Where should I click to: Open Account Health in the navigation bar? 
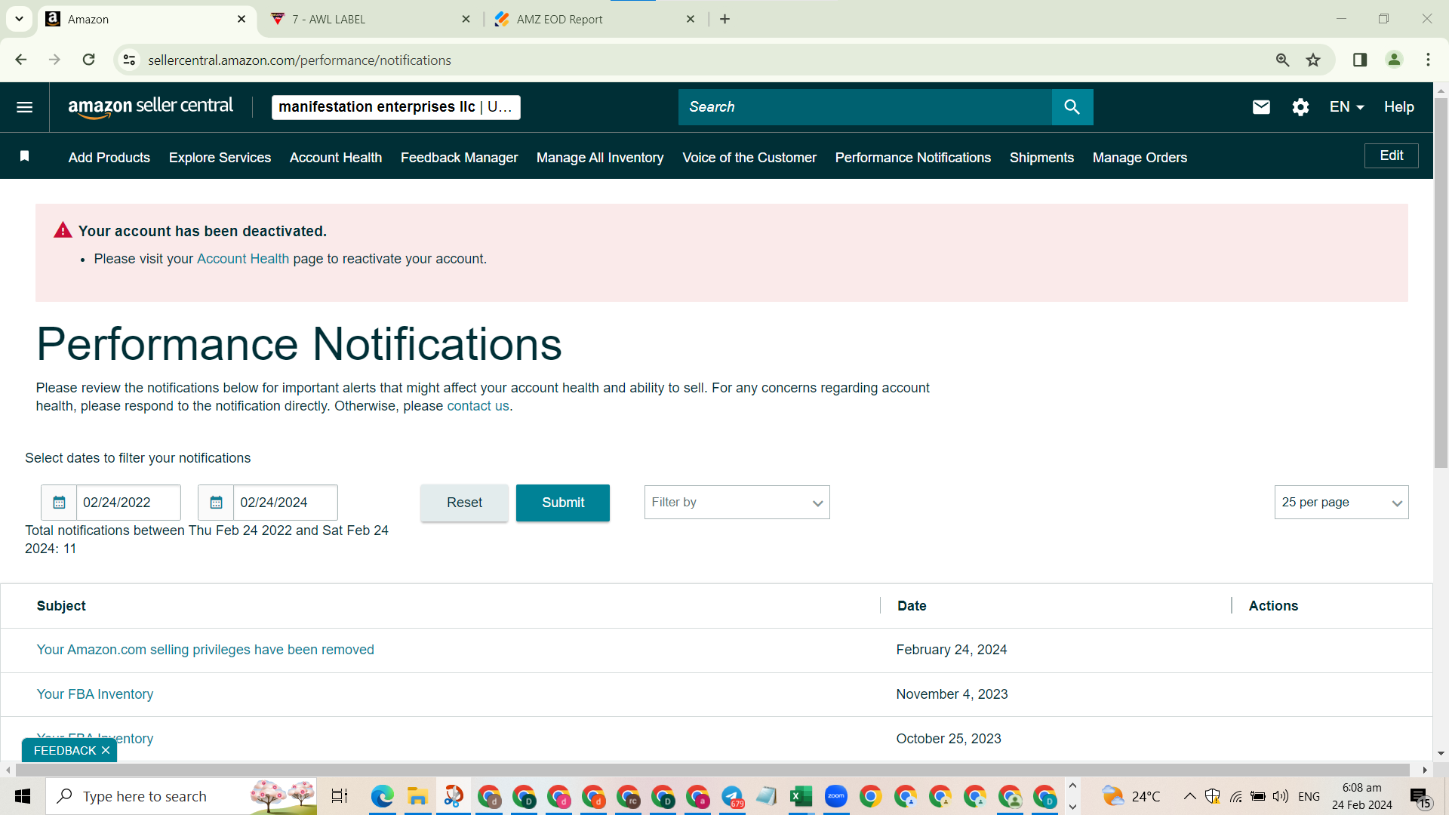336,157
